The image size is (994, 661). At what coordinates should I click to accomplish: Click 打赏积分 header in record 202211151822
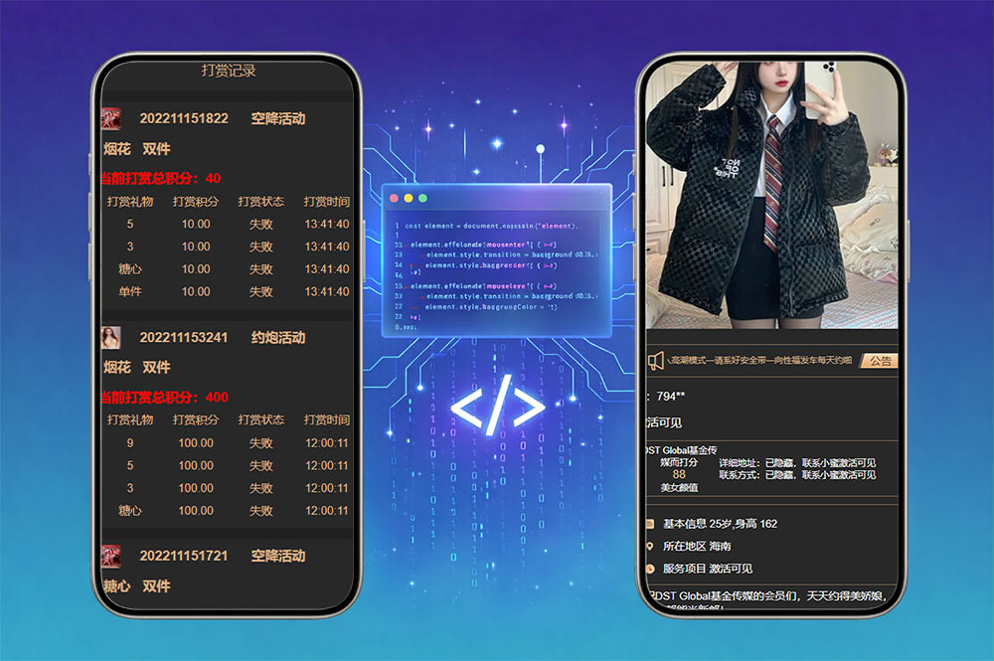[195, 202]
